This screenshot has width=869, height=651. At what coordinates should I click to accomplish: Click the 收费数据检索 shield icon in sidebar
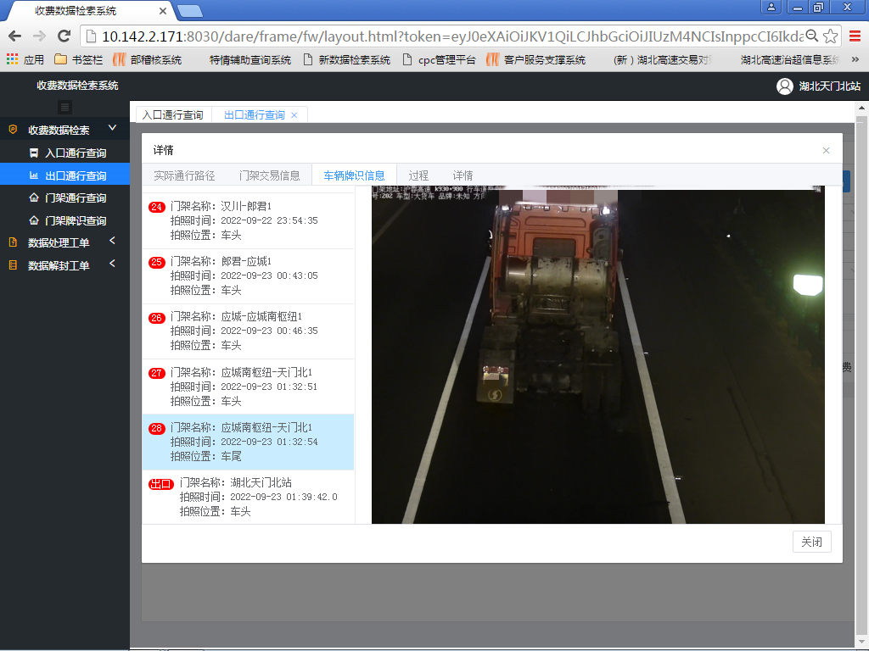point(14,130)
